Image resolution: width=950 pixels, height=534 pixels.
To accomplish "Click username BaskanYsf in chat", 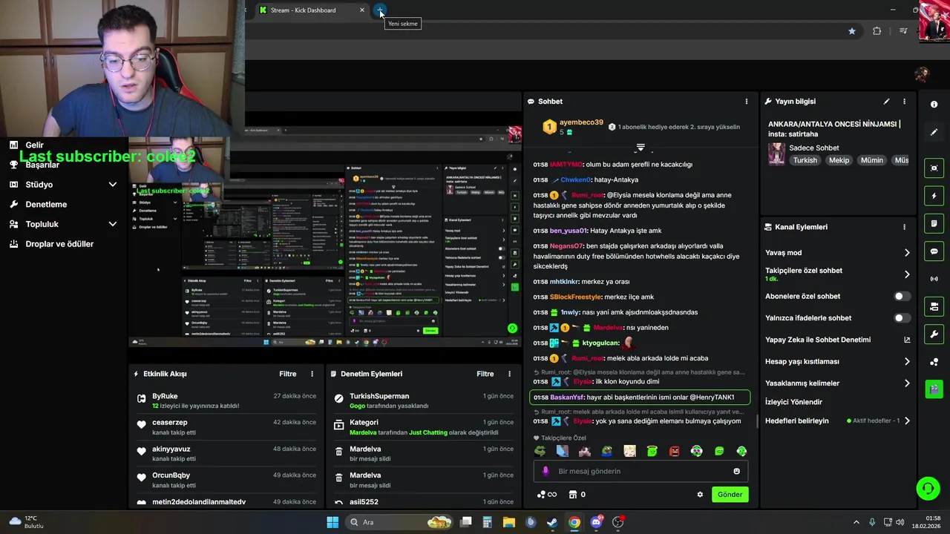I will click(x=567, y=398).
